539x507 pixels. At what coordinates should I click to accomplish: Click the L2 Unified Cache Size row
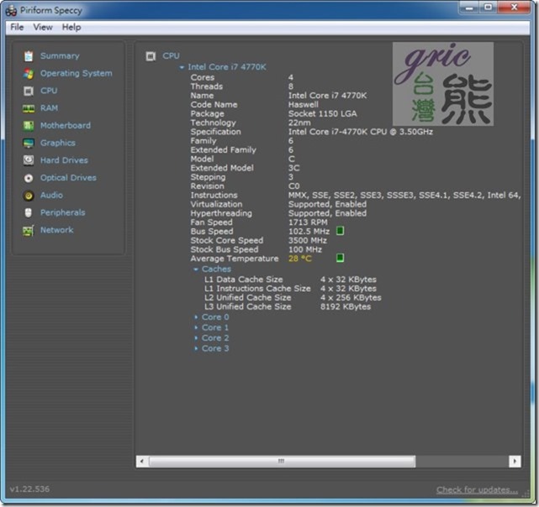point(293,298)
